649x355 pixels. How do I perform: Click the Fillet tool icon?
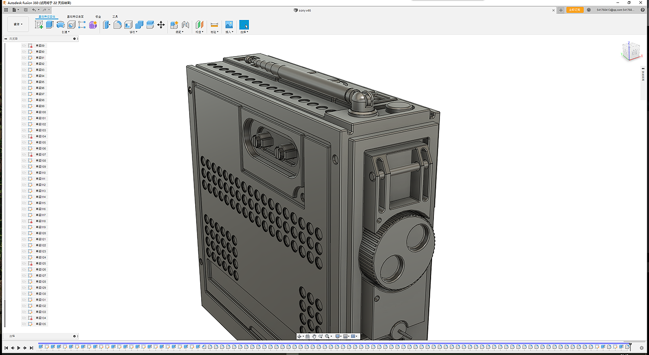point(118,25)
